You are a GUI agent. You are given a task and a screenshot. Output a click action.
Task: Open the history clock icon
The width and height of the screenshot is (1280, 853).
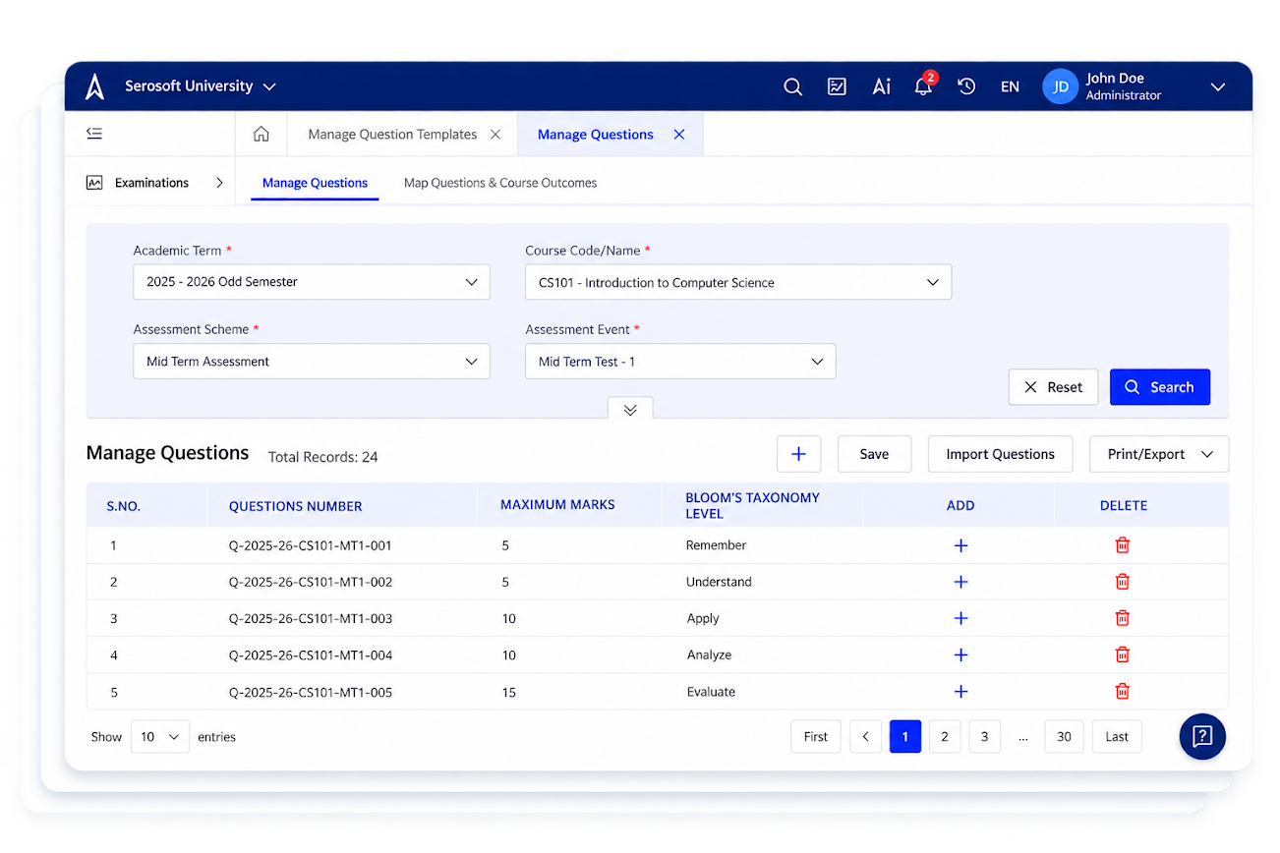(966, 86)
